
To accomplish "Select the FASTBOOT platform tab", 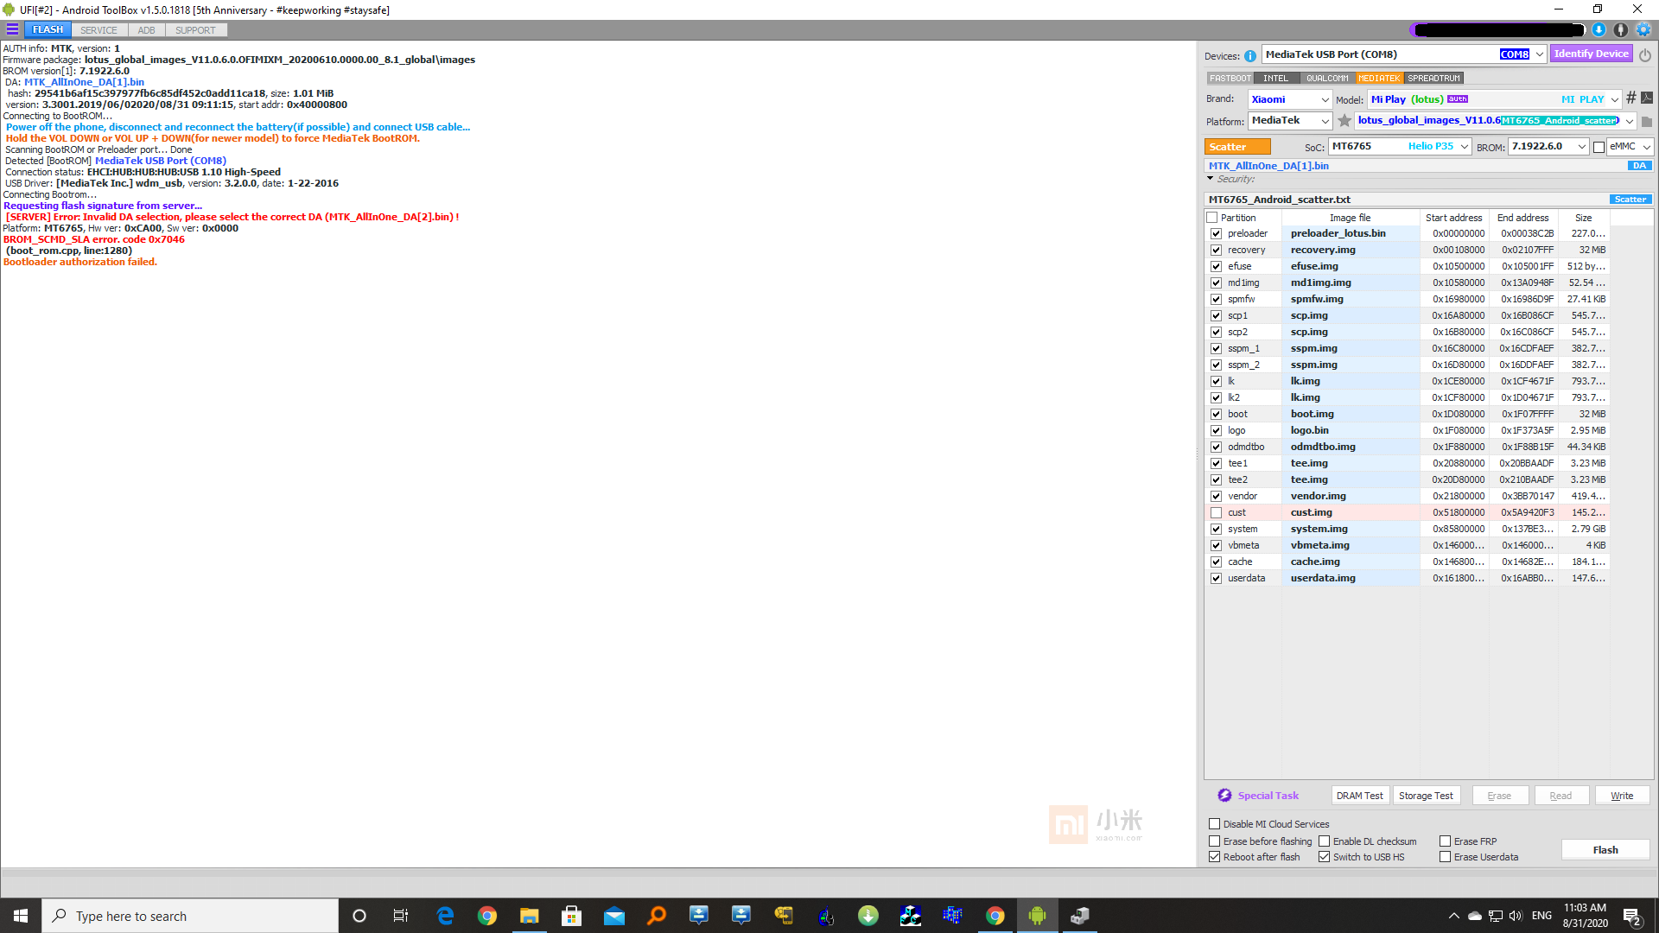I will (x=1230, y=79).
